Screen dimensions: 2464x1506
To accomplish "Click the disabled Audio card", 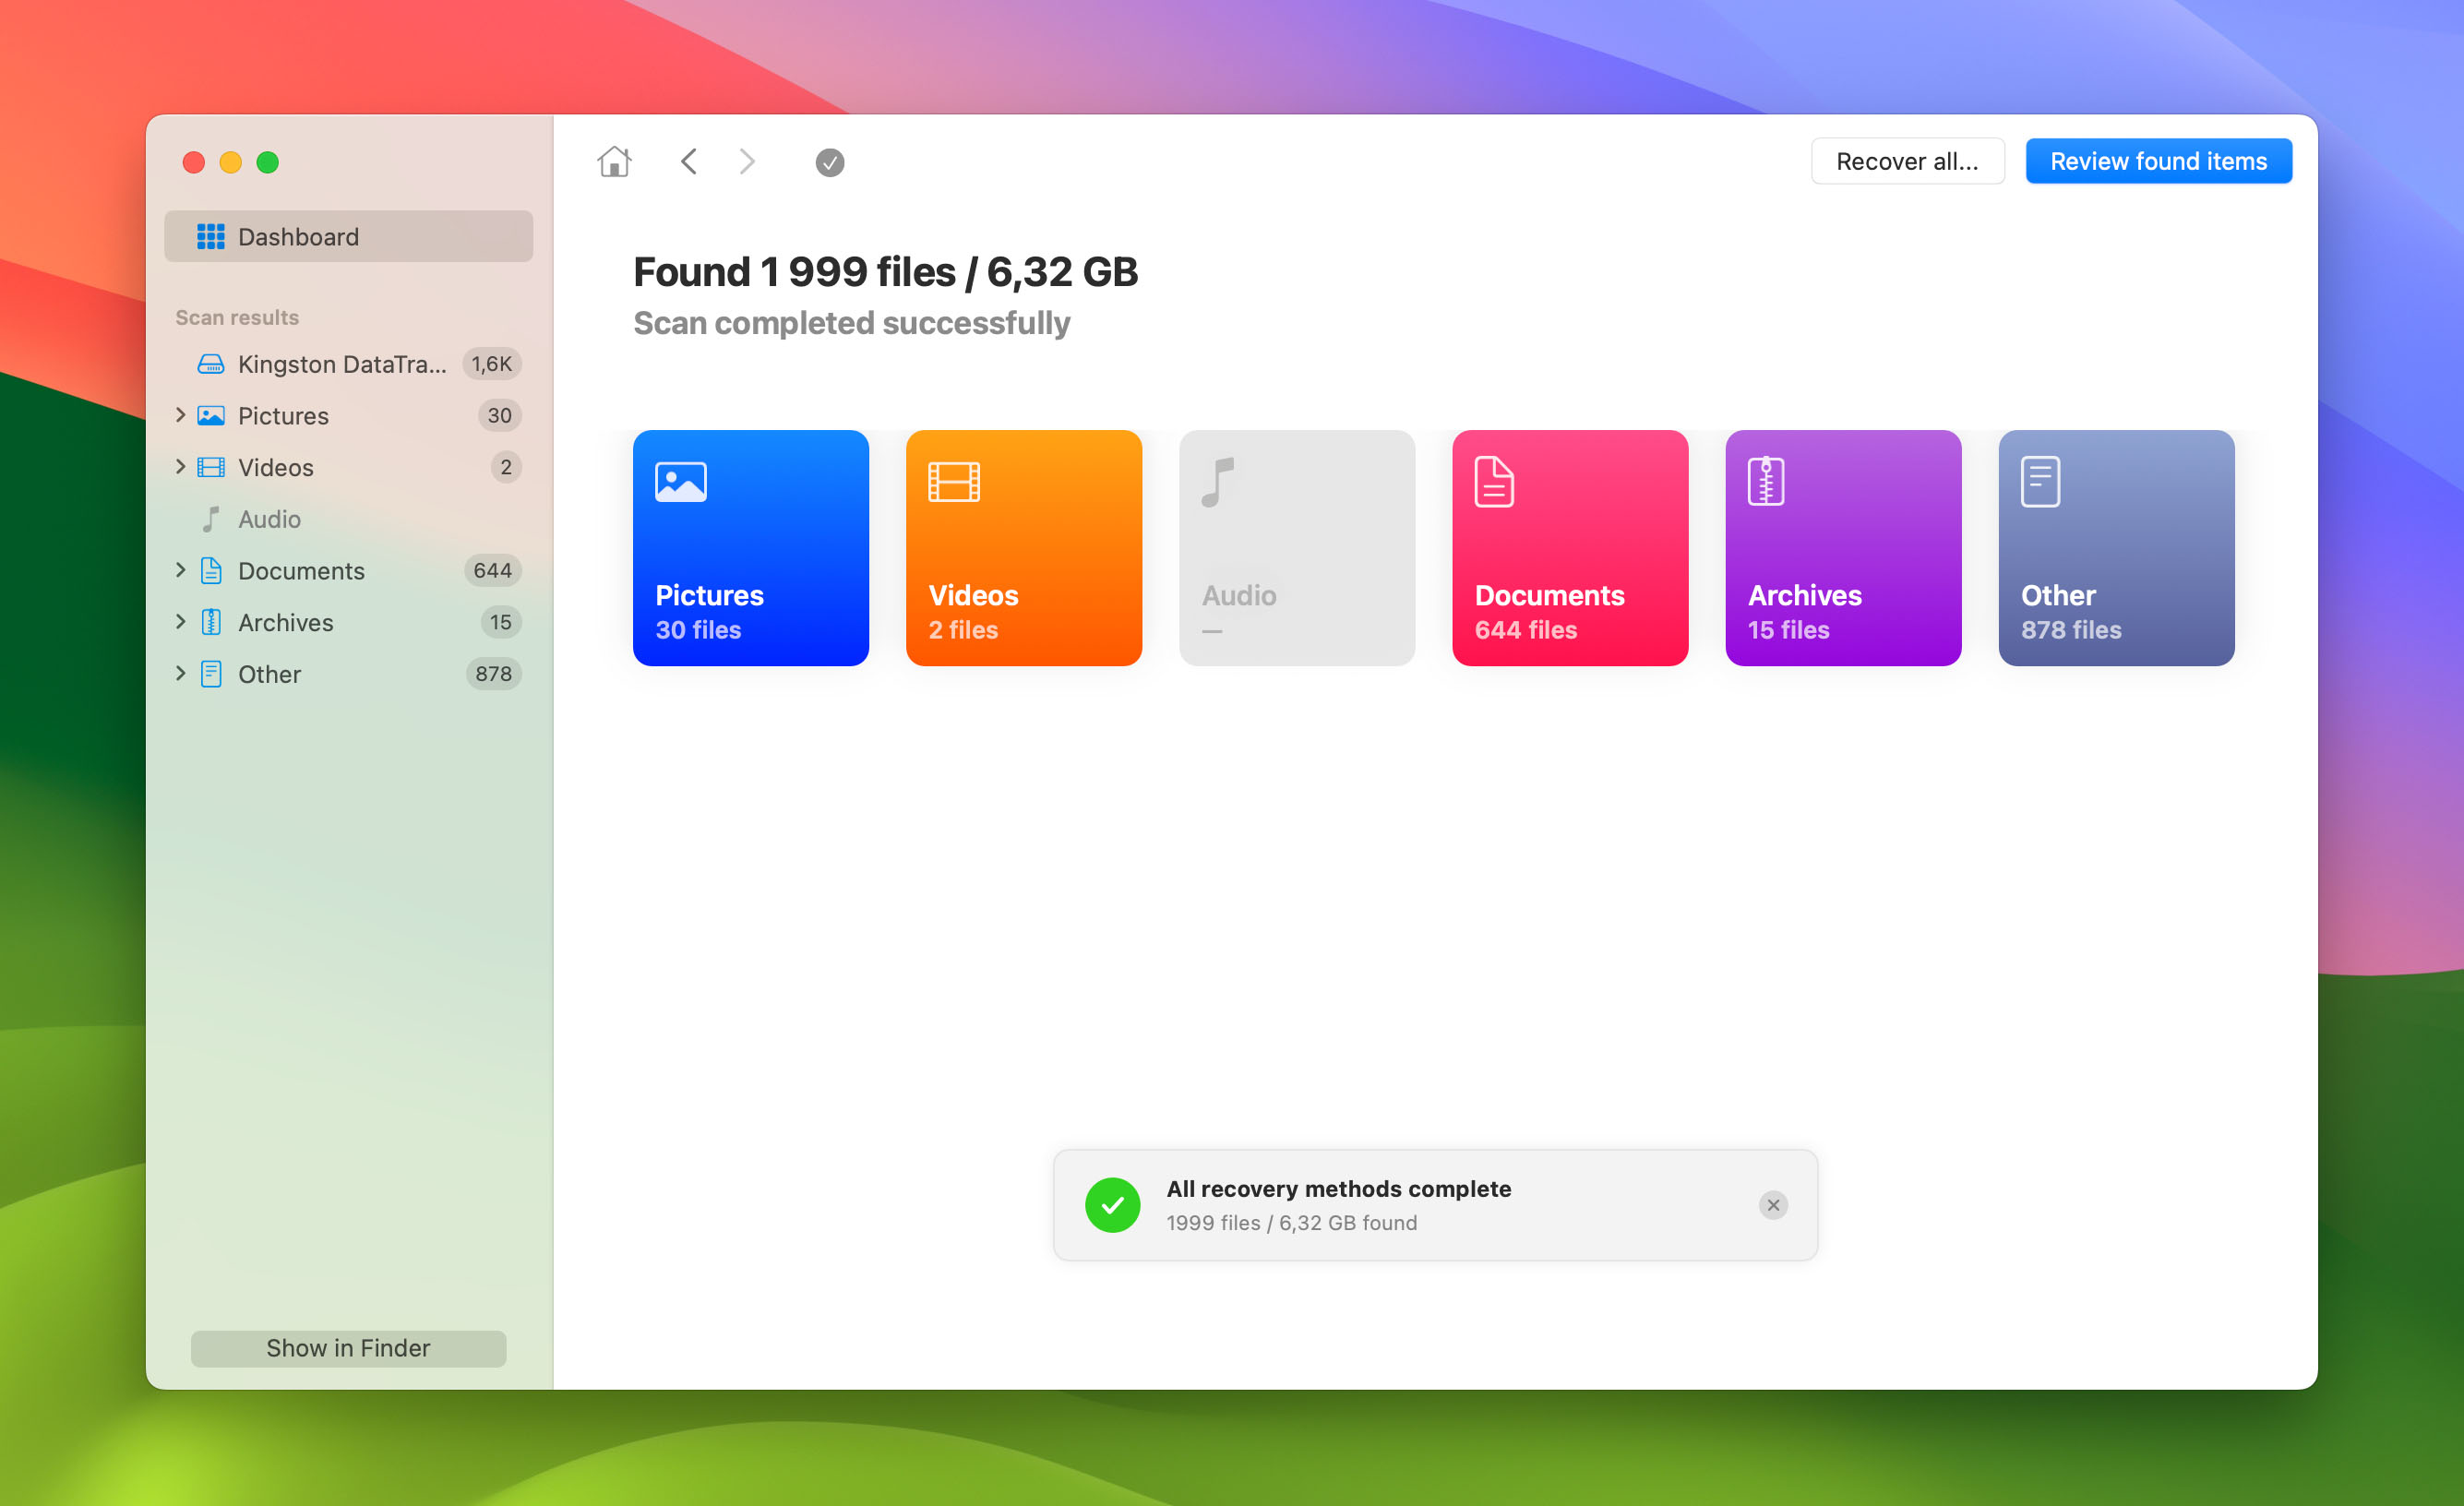I will (x=1297, y=548).
